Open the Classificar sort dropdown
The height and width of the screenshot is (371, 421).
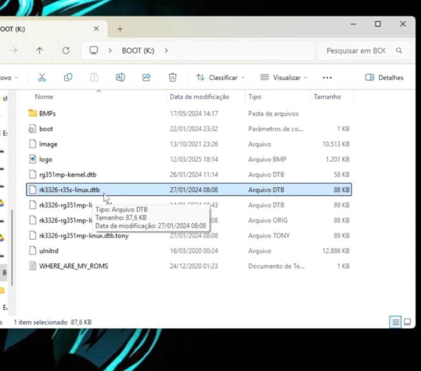pos(220,78)
